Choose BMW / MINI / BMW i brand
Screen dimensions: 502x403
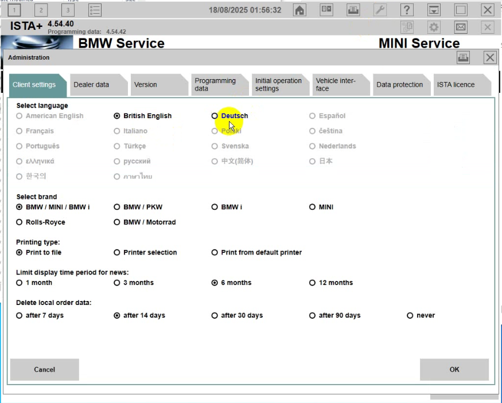53,207
